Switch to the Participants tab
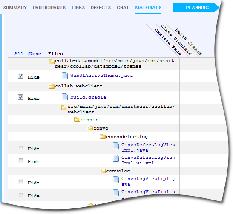 tap(49, 8)
